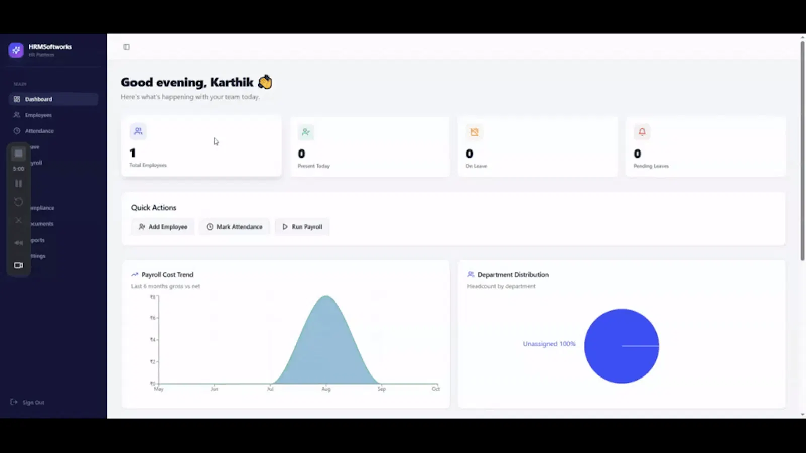This screenshot has width=806, height=453.
Task: Click Mark Attendance quick action
Action: tap(234, 226)
